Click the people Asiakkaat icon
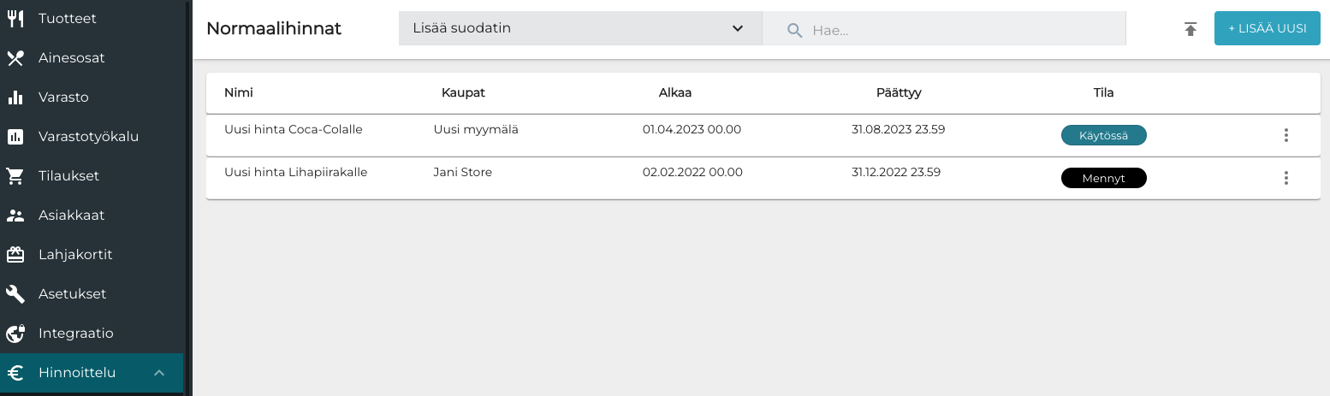This screenshot has height=396, width=1330. pyautogui.click(x=15, y=216)
